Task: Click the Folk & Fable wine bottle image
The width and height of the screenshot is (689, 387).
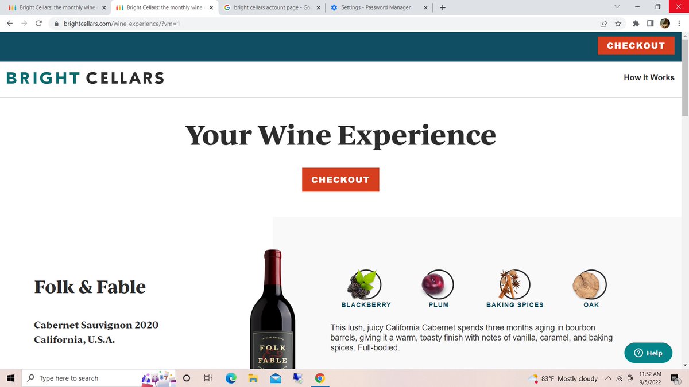Action: [x=273, y=310]
